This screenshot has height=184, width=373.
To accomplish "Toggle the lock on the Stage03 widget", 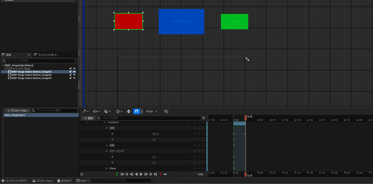I will click(71, 78).
